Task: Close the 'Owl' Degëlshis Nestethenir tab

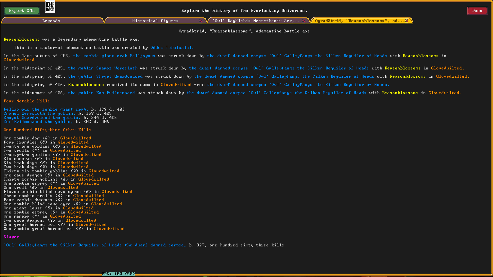Action: [x=304, y=21]
